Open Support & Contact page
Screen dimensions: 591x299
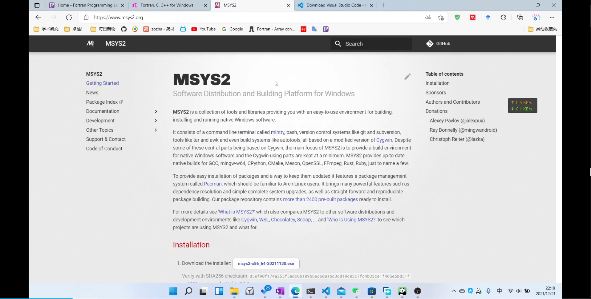pyautogui.click(x=106, y=139)
